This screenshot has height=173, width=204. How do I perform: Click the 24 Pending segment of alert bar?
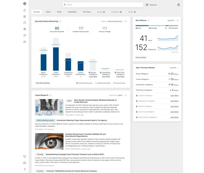tap(157, 26)
